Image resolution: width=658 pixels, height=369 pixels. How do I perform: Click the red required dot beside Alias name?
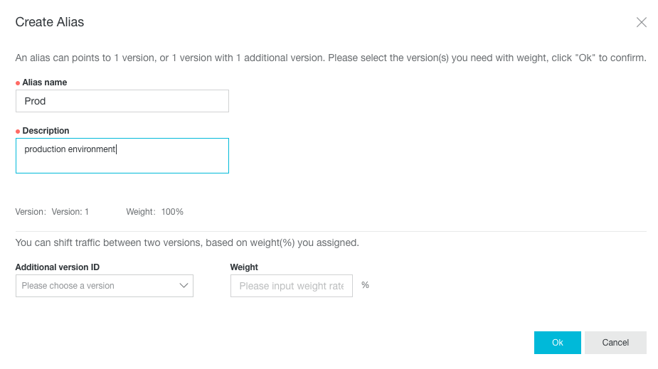[18, 83]
